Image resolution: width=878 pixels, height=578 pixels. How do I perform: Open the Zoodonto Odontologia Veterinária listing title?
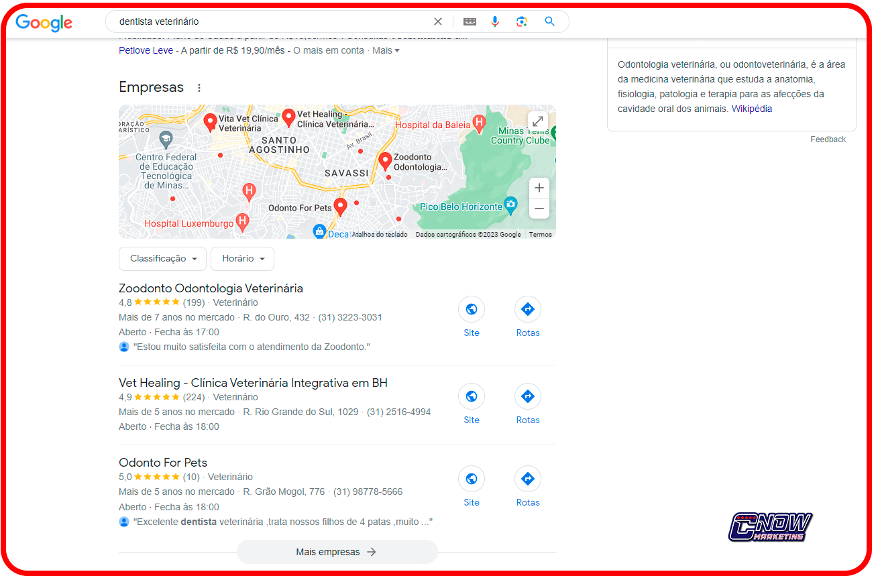click(x=211, y=288)
